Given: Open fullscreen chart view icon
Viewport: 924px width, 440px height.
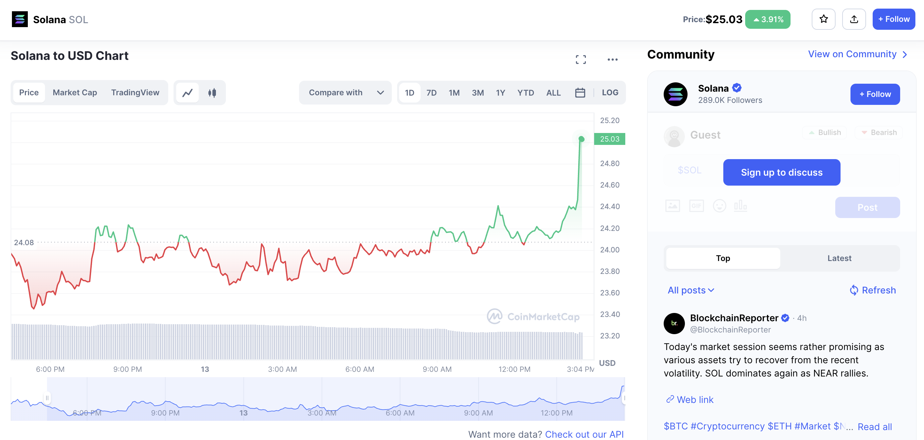Looking at the screenshot, I should click(x=581, y=60).
